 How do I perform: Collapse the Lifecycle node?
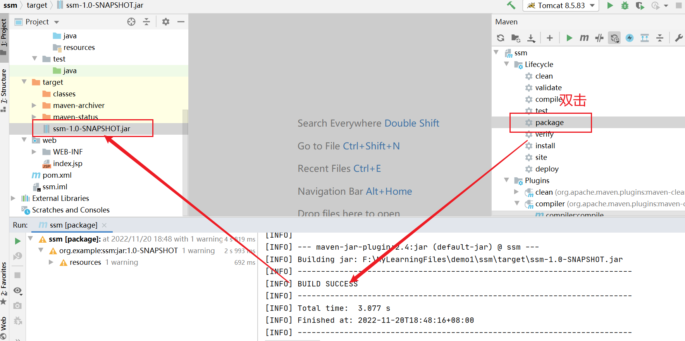pos(507,64)
